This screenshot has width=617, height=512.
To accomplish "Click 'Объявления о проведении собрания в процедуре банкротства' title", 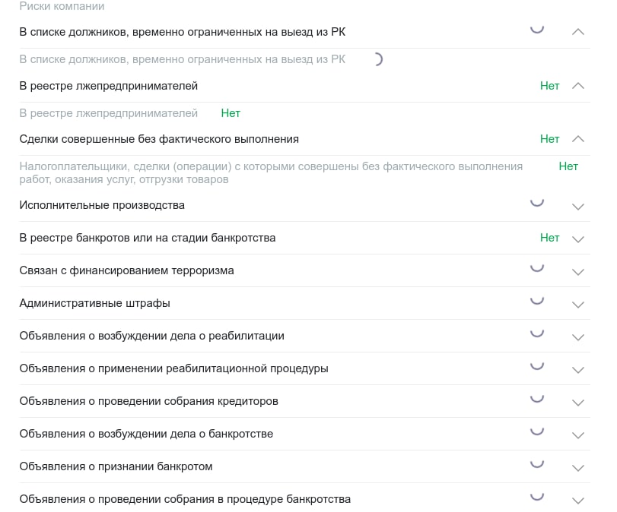I will (x=185, y=498).
